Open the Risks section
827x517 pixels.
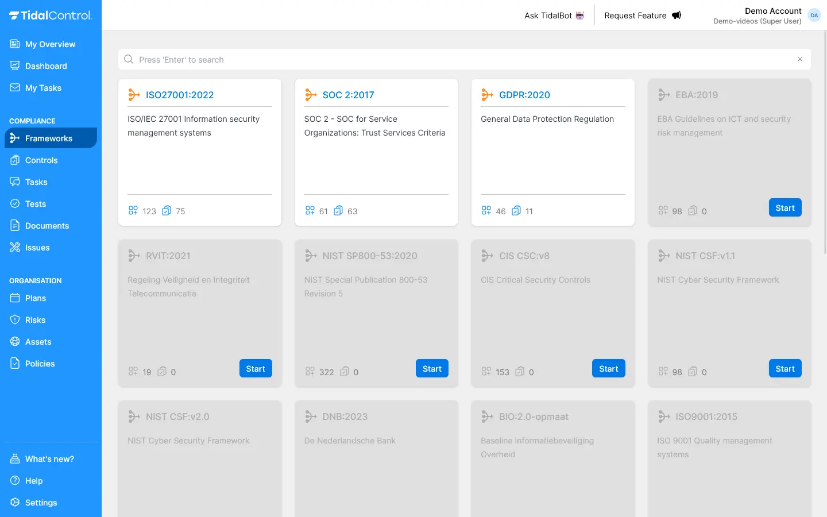(35, 320)
